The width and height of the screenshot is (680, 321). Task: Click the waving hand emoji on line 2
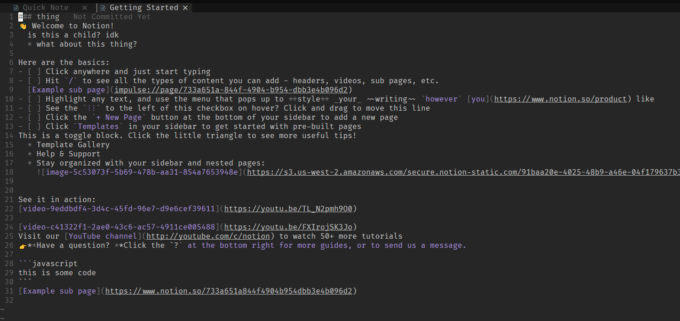[23, 26]
